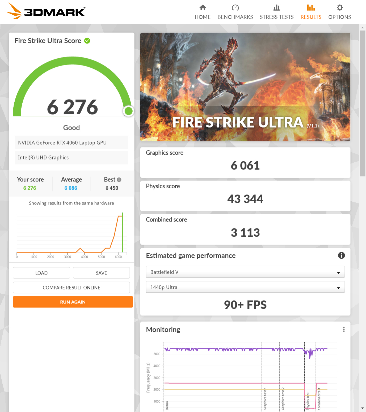Switch to the Stress Tests tab

point(277,17)
